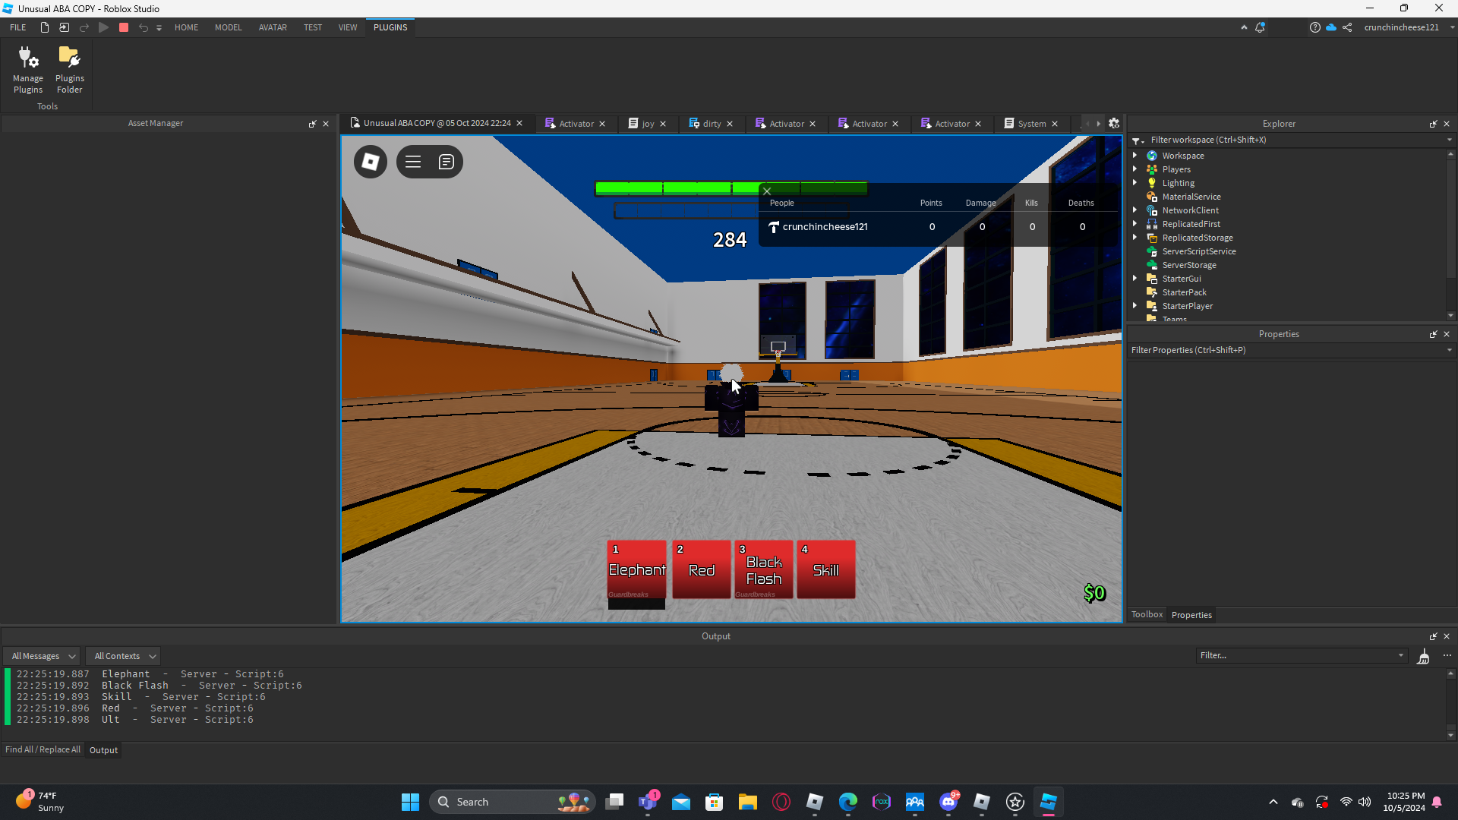This screenshot has height=820, width=1458.
Task: Open Discord from the Windows taskbar
Action: [x=948, y=802]
